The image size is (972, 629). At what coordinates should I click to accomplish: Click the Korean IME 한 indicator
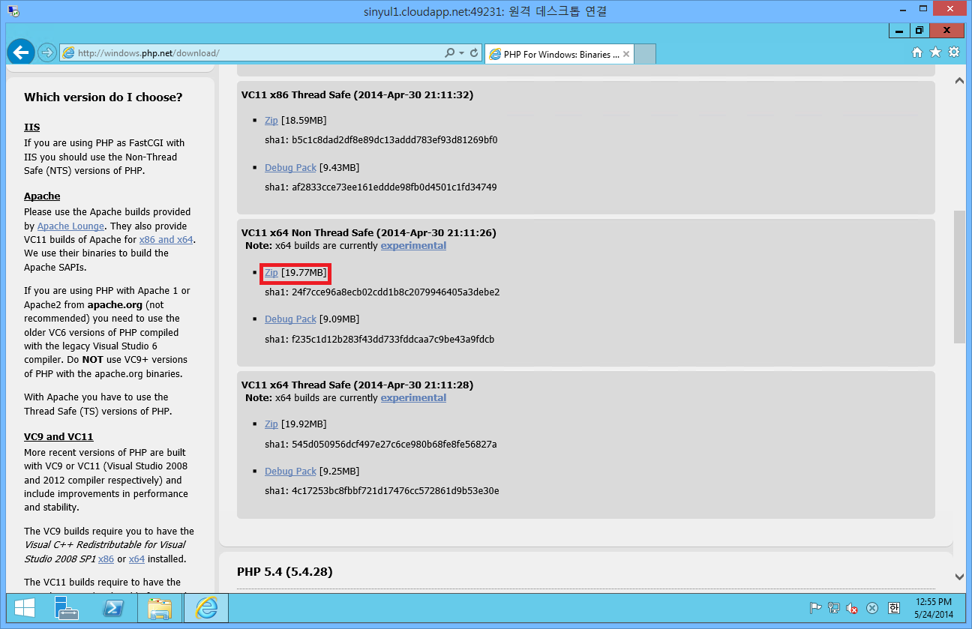coord(893,608)
